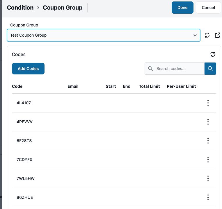222x209 pixels.
Task: Click the Start column header
Action: pos(111,86)
